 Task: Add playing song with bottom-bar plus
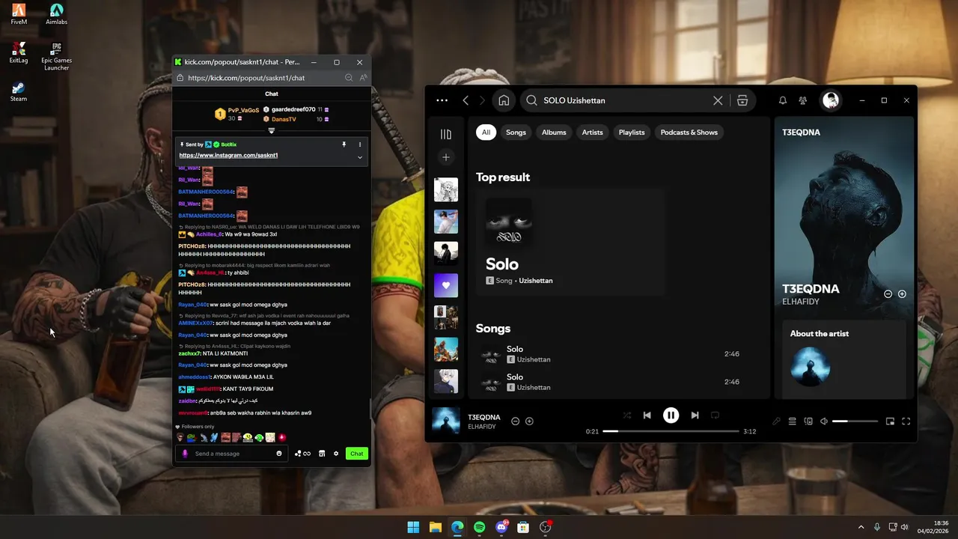coord(529,421)
